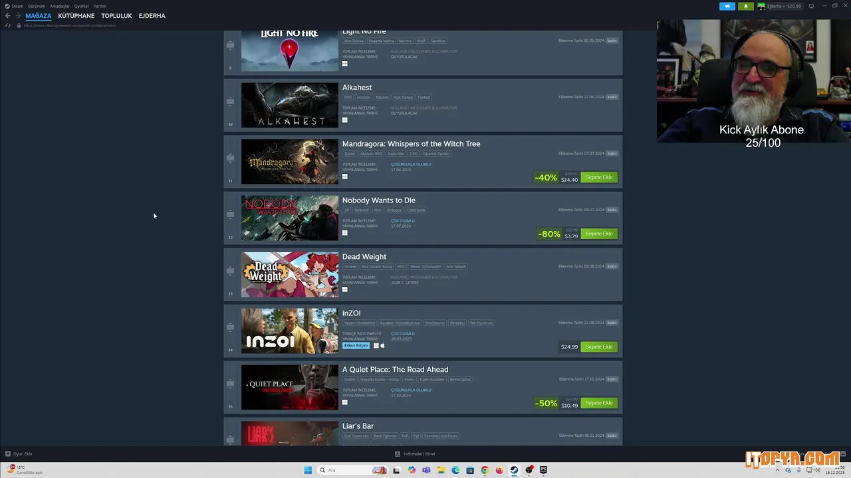Open Microsoft Teams from the taskbar
The width and height of the screenshot is (851, 478).
pos(426,470)
